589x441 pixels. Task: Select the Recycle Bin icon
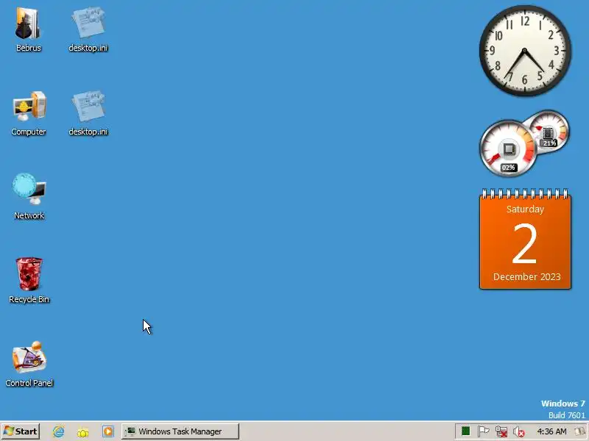click(x=29, y=281)
